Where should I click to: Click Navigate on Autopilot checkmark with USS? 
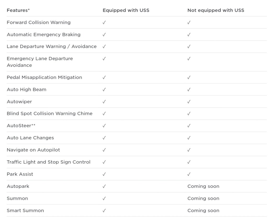(x=104, y=150)
